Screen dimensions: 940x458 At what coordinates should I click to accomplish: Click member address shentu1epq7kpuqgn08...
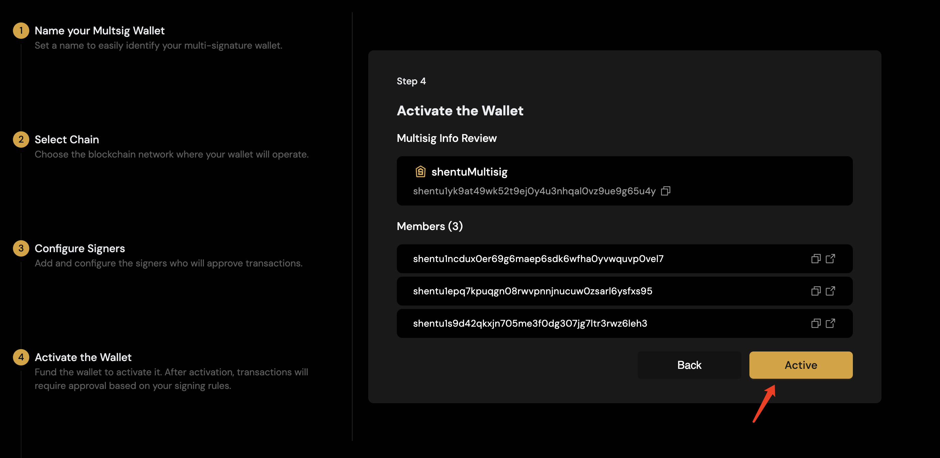(x=532, y=291)
